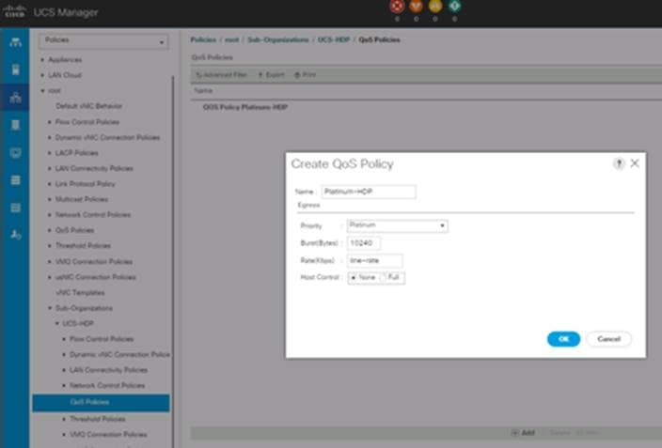Open the Admin section in the sidebar
Viewport: 662px width, 448px height.
[15, 235]
